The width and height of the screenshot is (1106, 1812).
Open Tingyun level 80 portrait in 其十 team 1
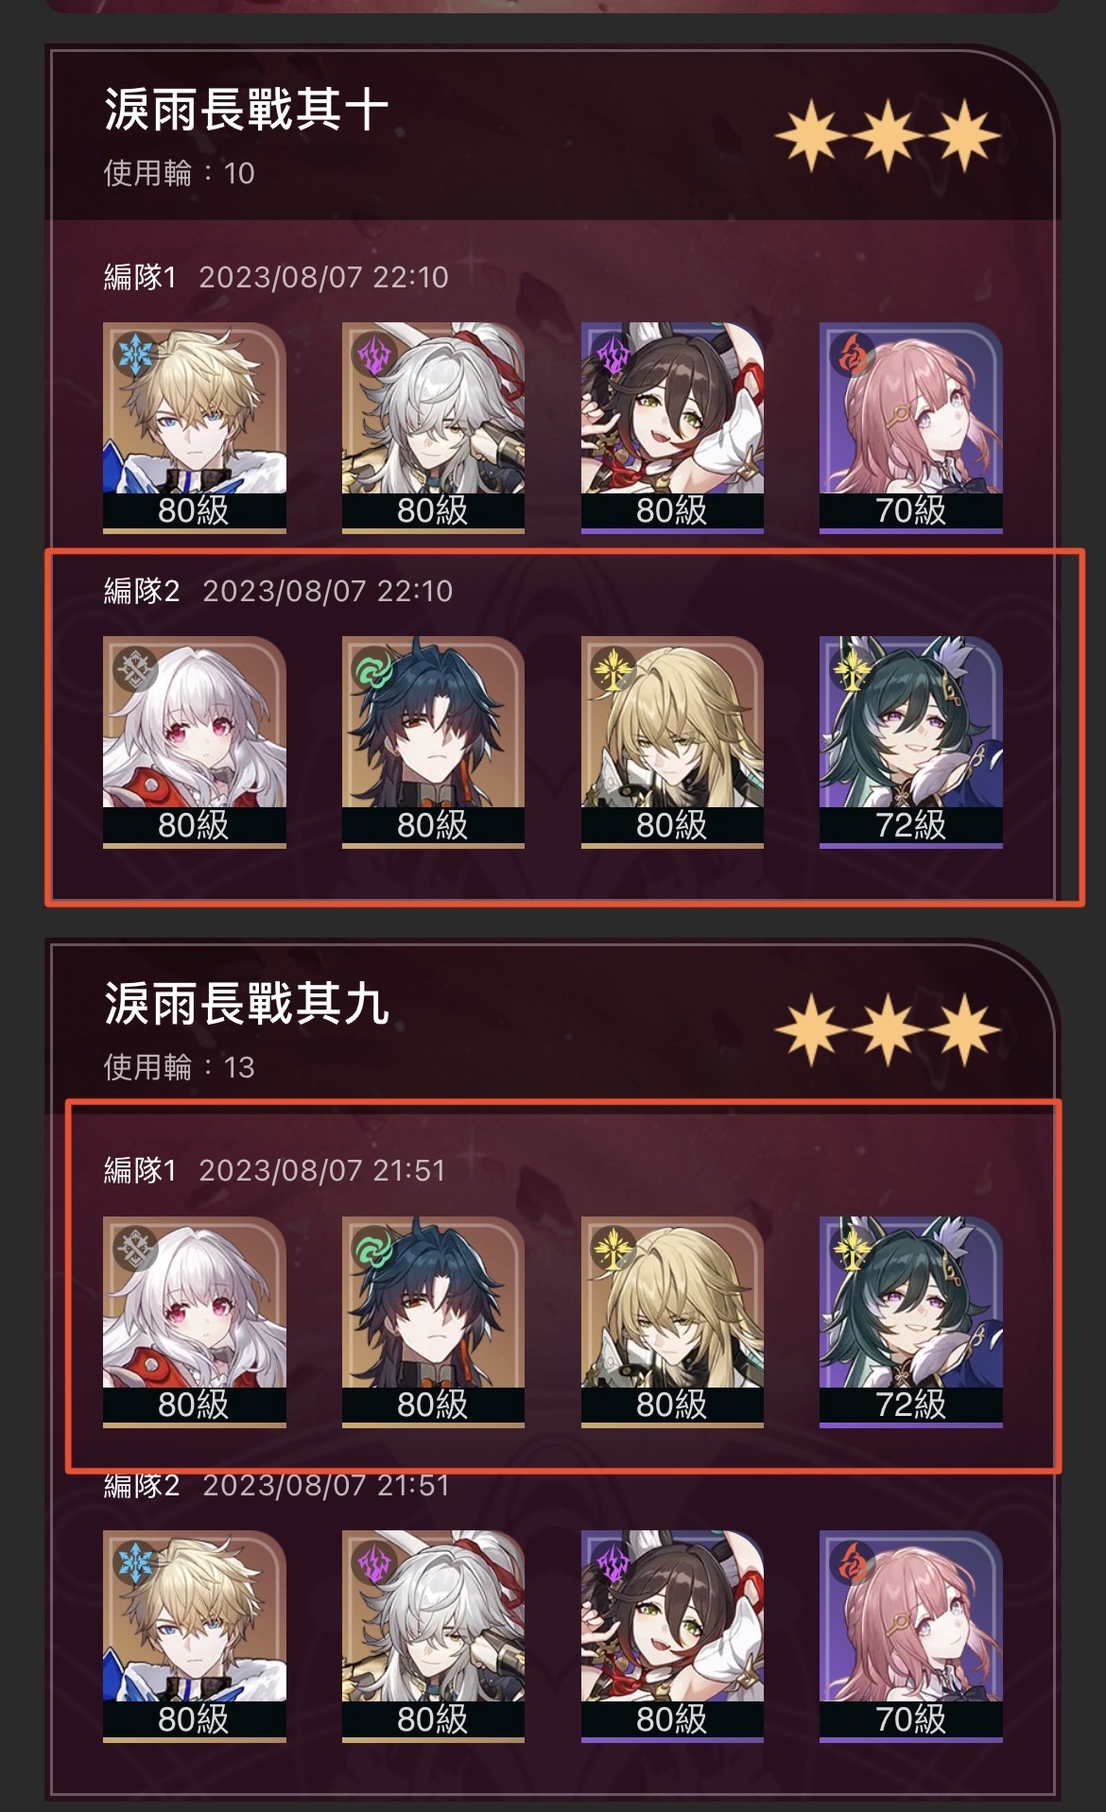point(672,427)
